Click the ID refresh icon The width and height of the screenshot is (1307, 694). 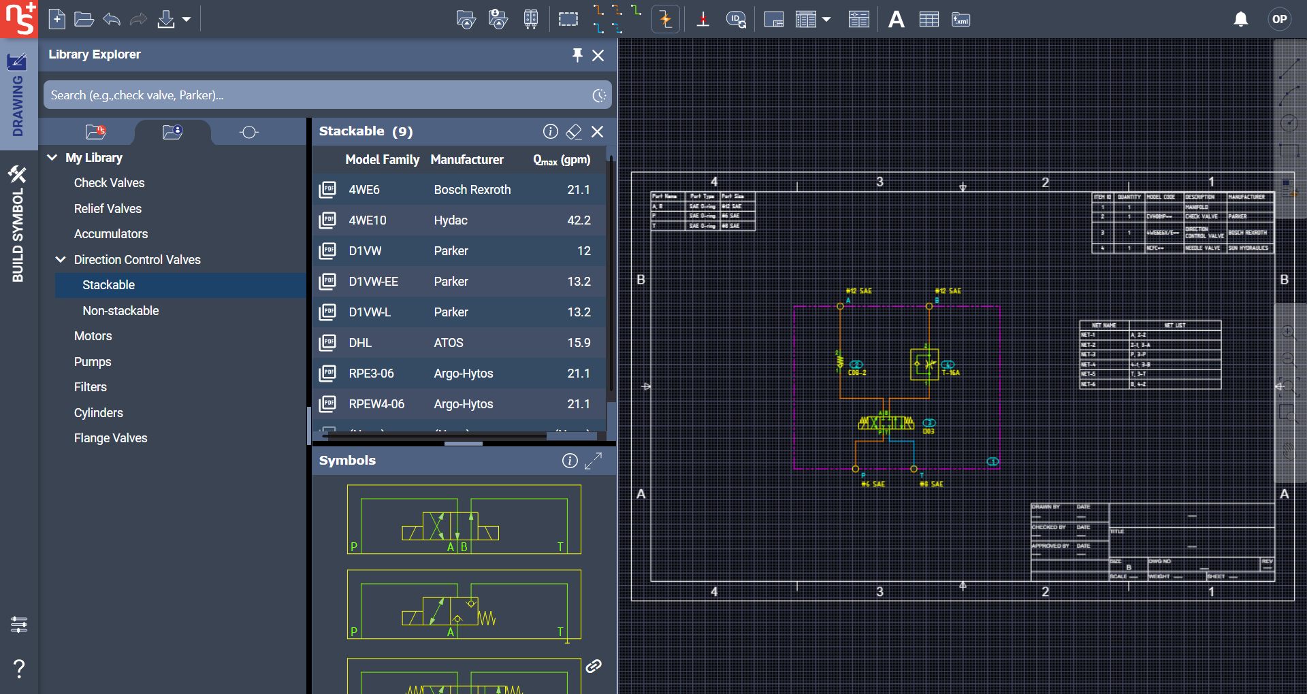pyautogui.click(x=736, y=20)
